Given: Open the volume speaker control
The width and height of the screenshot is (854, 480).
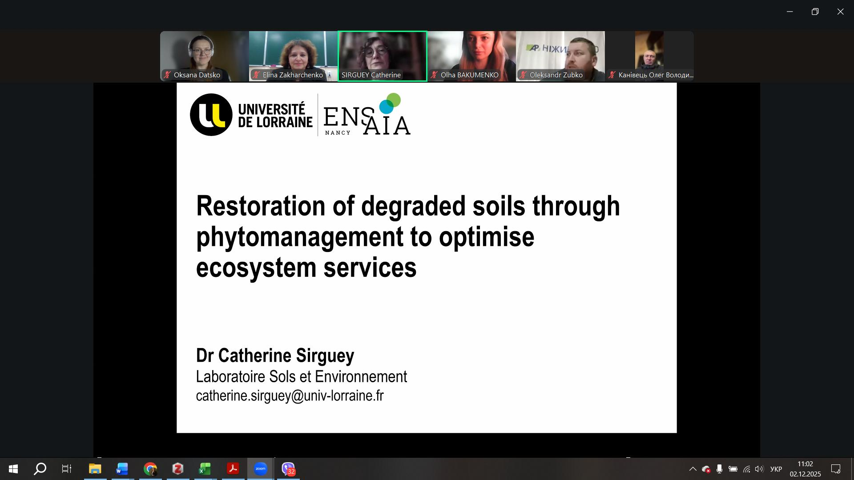Looking at the screenshot, I should point(759,469).
